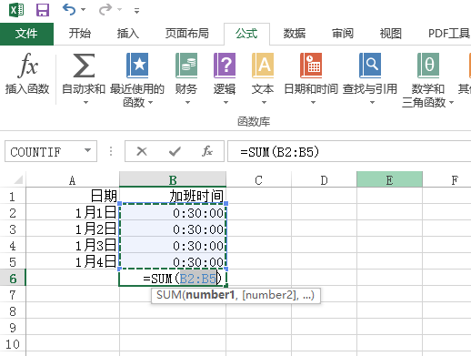Select row 10 header
The width and height of the screenshot is (471, 356).
coord(13,344)
